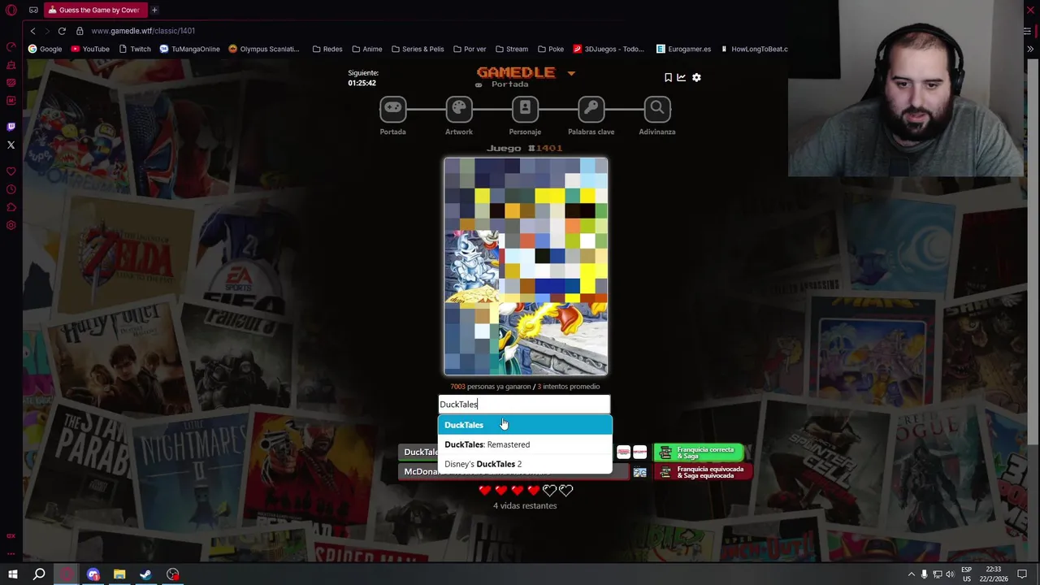Viewport: 1040px width, 585px height.
Task: Expand the Por ver bookmark folder
Action: [x=470, y=49]
